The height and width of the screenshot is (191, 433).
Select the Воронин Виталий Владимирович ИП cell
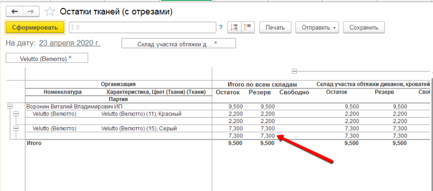click(74, 107)
